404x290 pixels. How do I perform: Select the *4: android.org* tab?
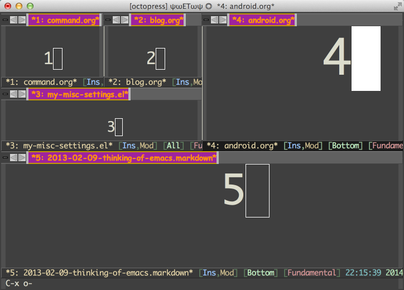click(x=263, y=20)
